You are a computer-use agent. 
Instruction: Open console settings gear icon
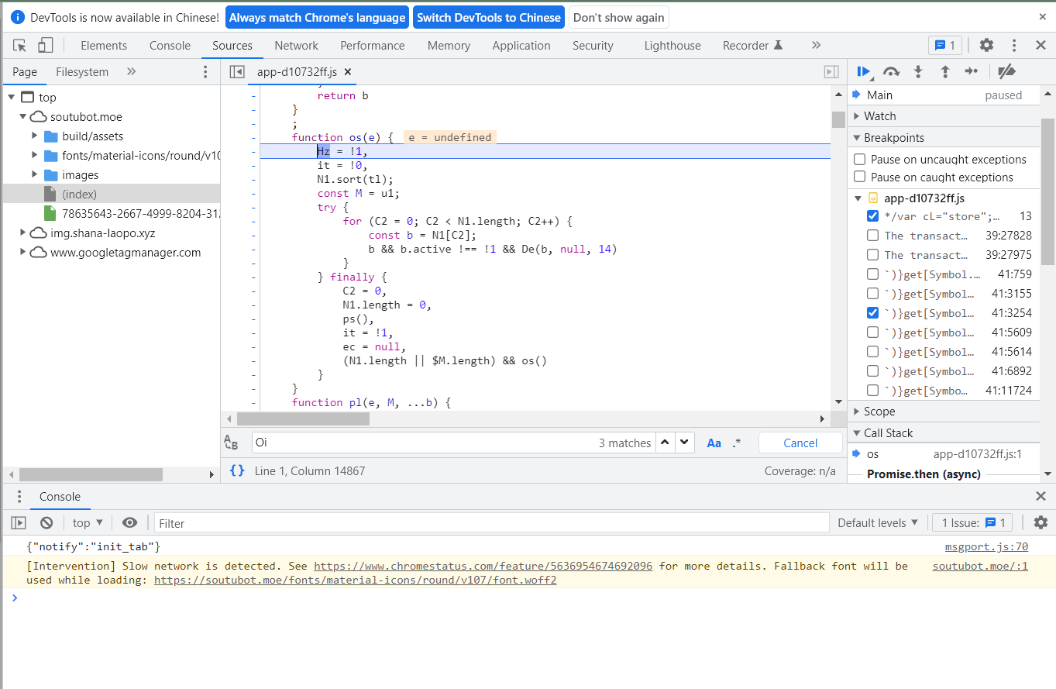coord(1041,523)
